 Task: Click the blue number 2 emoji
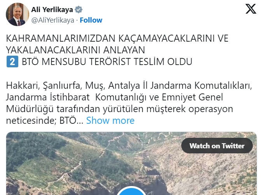[12, 62]
